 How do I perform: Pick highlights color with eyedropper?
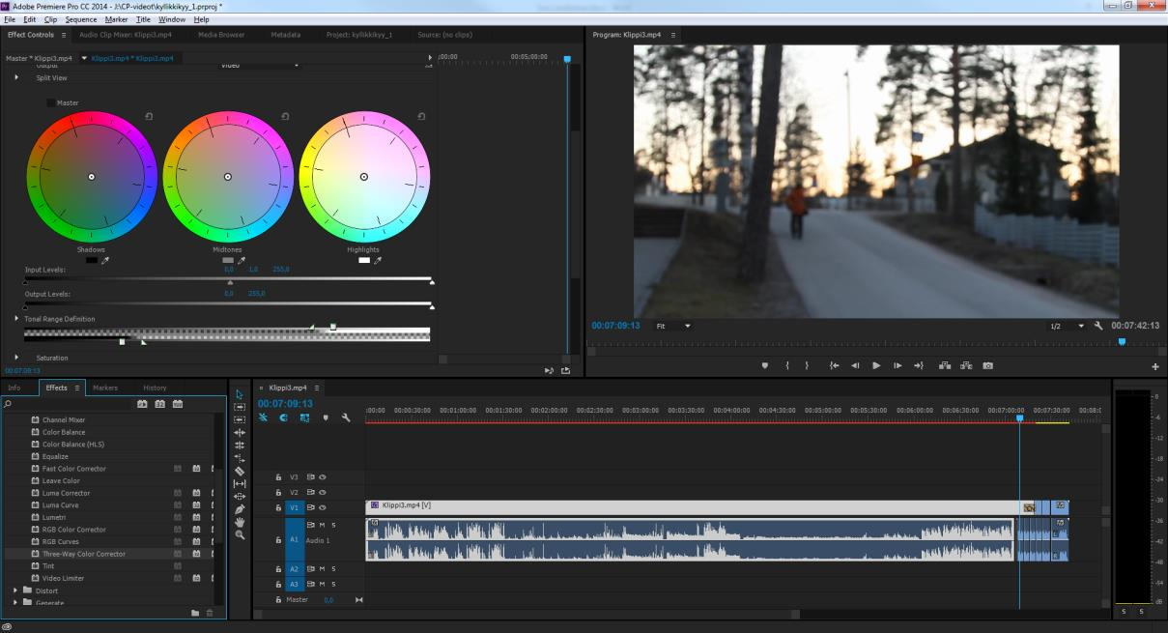(x=378, y=260)
